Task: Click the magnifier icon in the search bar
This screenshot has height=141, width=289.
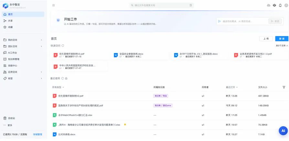Action: click(132, 5)
